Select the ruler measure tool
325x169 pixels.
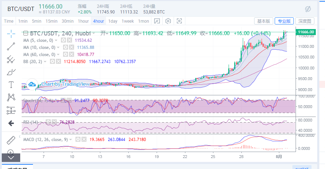click(x=11, y=140)
